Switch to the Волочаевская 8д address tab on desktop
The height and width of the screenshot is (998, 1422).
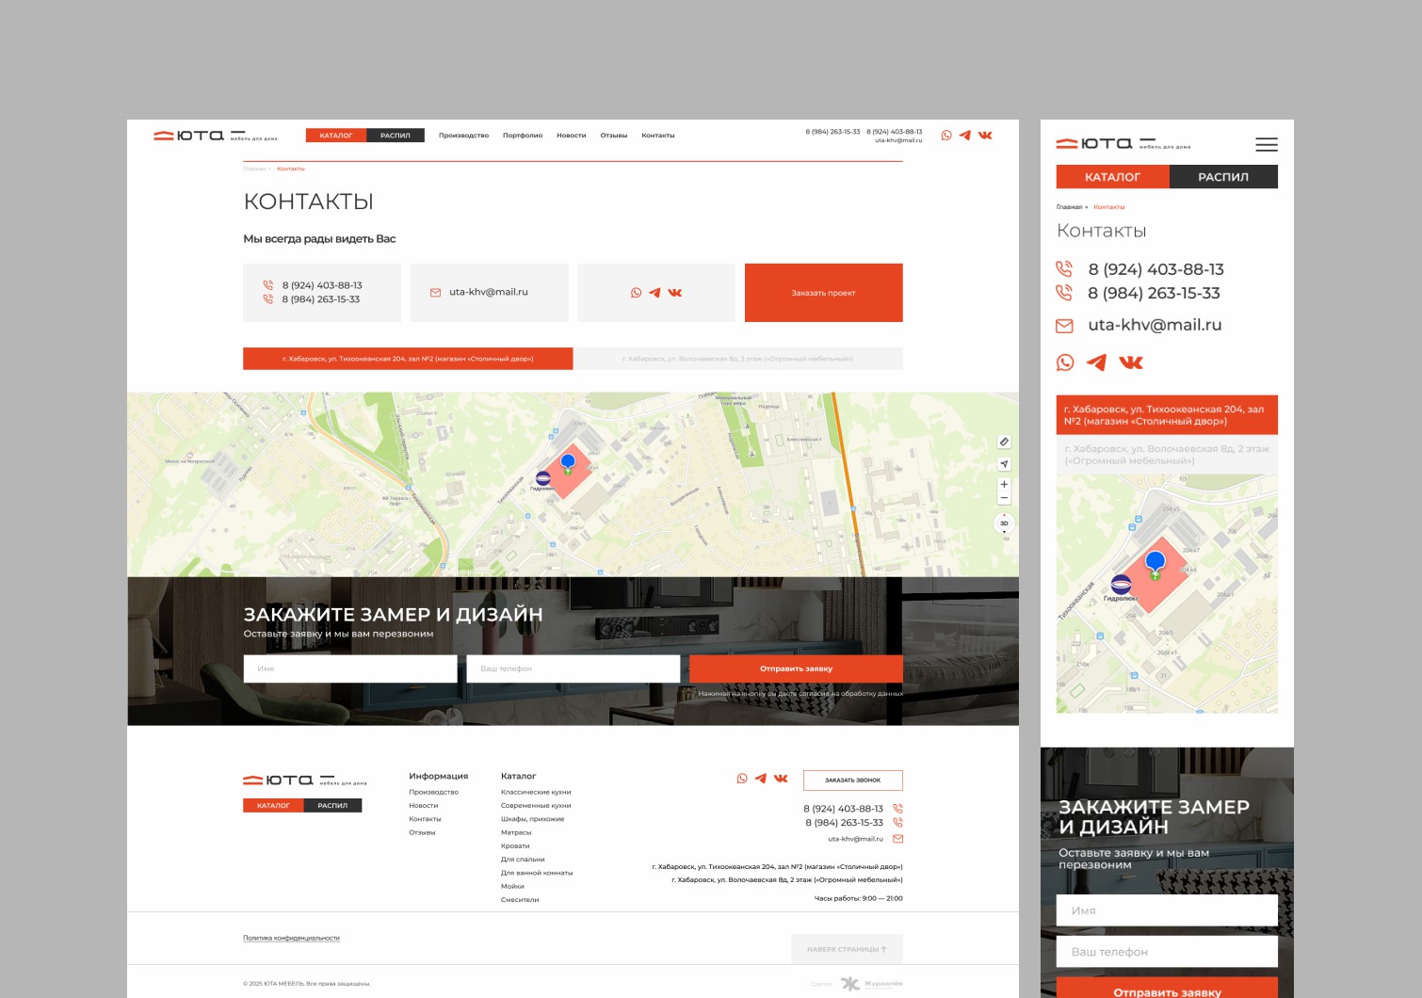tap(737, 359)
